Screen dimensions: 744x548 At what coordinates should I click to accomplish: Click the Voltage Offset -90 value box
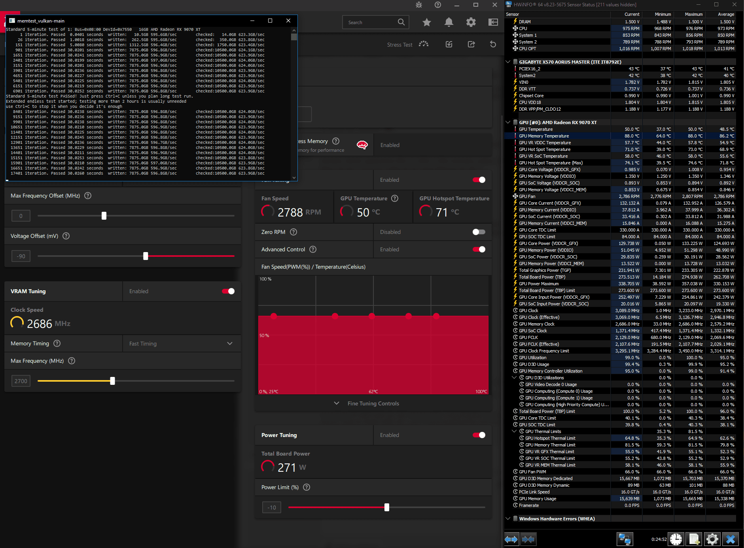pyautogui.click(x=21, y=256)
